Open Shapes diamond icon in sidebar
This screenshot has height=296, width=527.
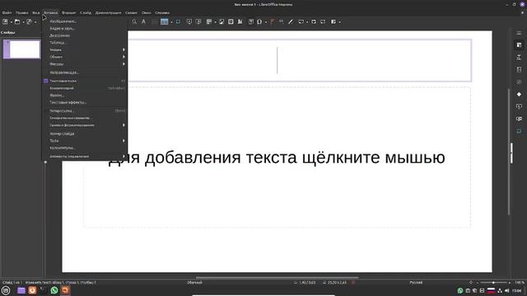(x=519, y=95)
